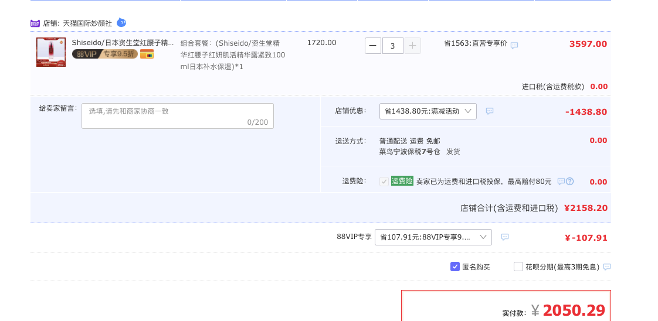This screenshot has height=321, width=658.
Task: Click info bubble next to 直营专享价
Action: pyautogui.click(x=514, y=45)
